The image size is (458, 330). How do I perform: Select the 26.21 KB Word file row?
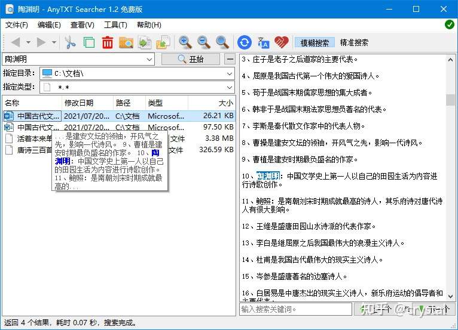pos(119,116)
